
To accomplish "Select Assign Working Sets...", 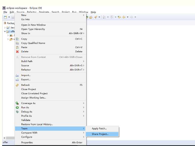I will [51, 98].
